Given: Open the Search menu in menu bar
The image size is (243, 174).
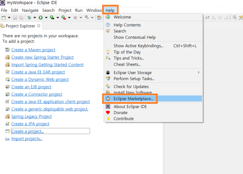Looking at the screenshot, I should 48,10.
